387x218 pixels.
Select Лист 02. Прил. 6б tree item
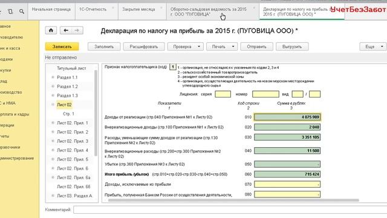point(74,187)
